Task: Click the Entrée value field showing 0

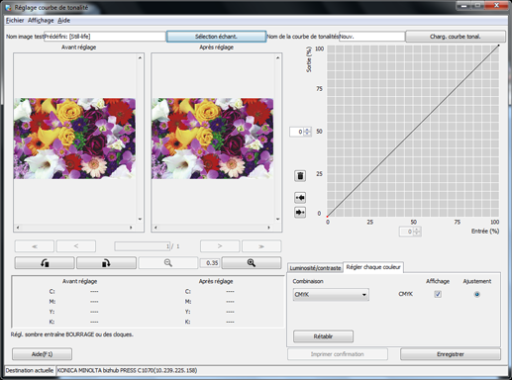Action: [x=406, y=232]
